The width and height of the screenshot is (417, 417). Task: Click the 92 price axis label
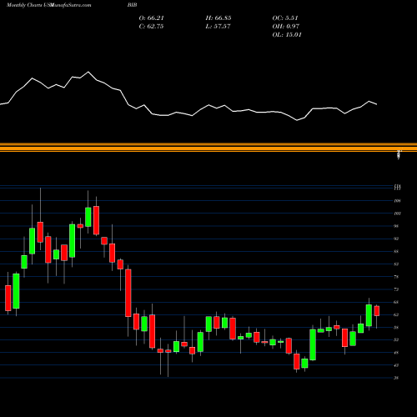coord(396,239)
